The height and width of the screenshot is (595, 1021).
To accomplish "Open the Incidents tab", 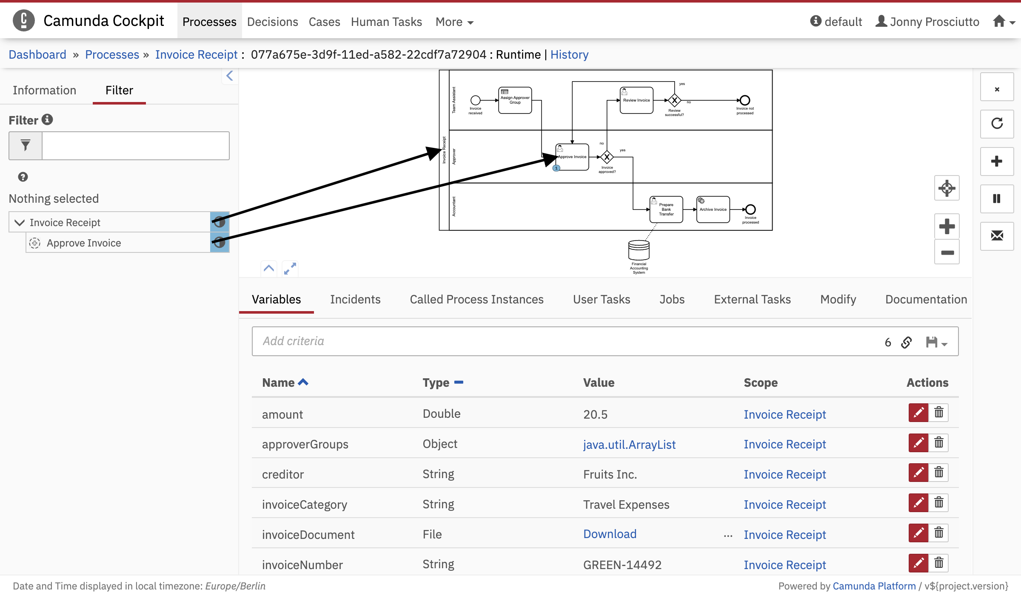I will (355, 299).
